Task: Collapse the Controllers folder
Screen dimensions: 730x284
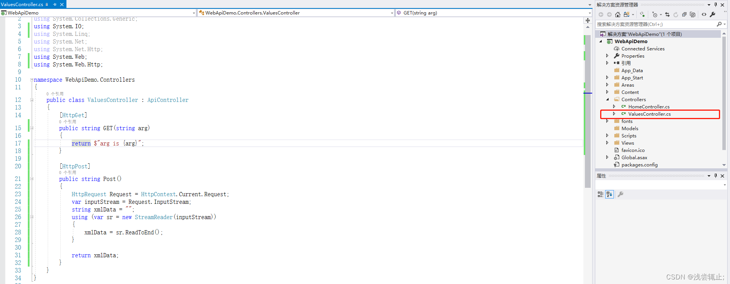Action: pos(607,99)
